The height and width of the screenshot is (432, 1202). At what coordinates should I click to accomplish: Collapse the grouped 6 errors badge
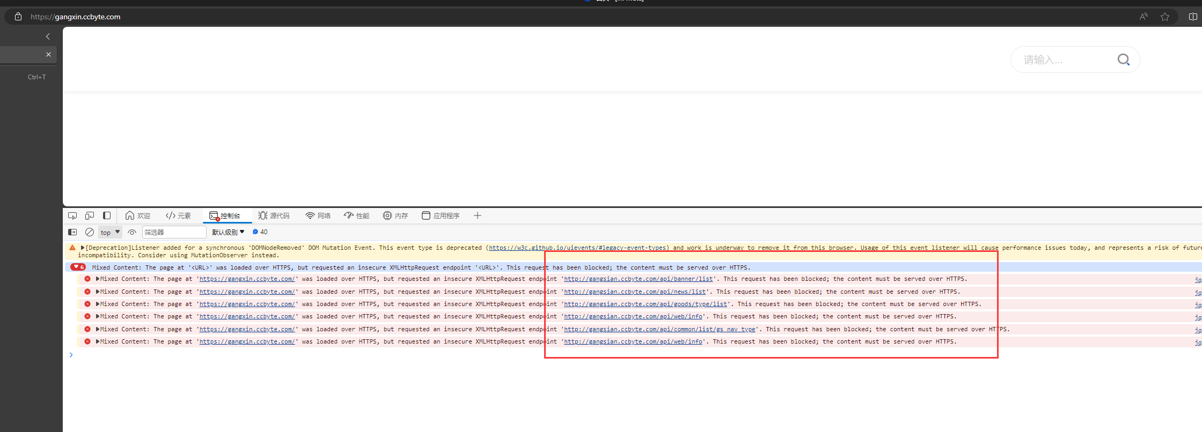tap(78, 267)
